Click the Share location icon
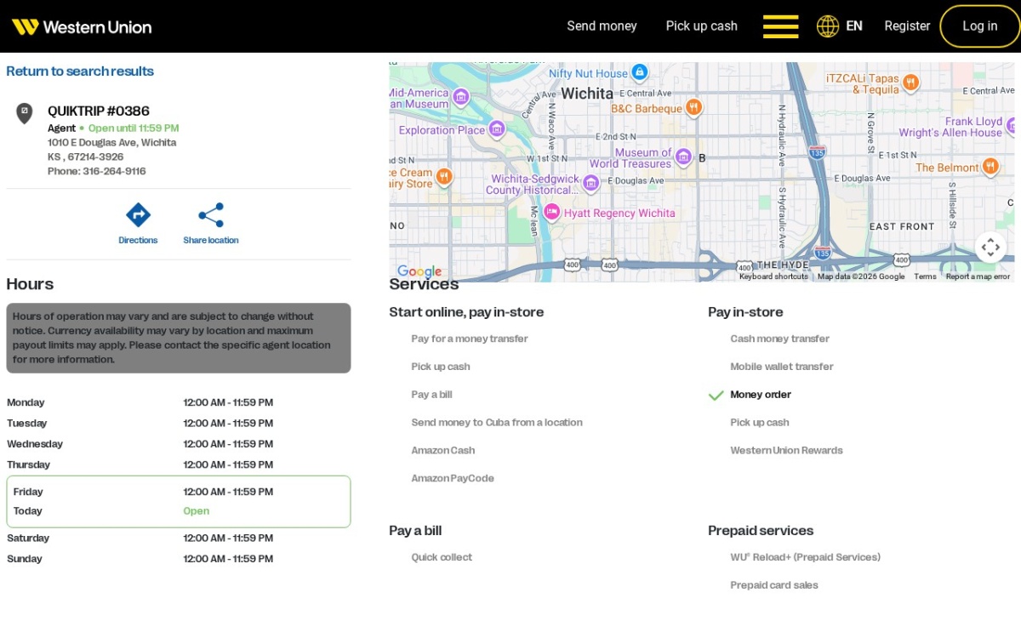Image resolution: width=1021 pixels, height=638 pixels. pos(211,214)
